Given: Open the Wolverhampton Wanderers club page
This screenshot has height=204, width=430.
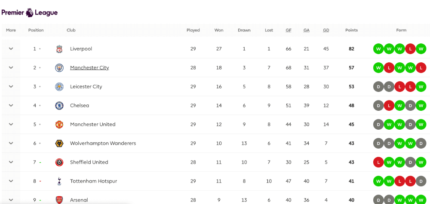Looking at the screenshot, I should 103,143.
